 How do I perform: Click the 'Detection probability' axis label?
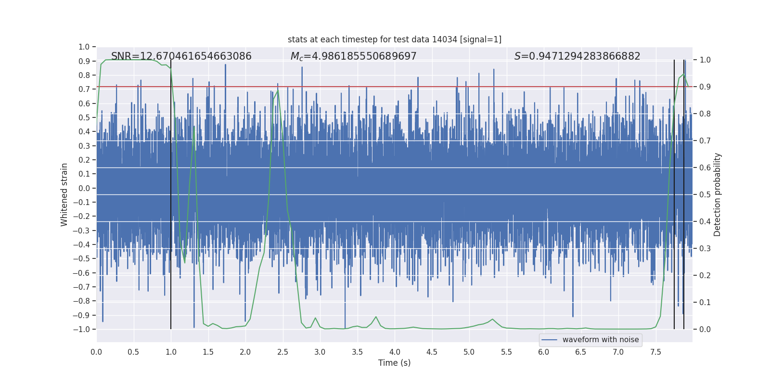point(718,194)
